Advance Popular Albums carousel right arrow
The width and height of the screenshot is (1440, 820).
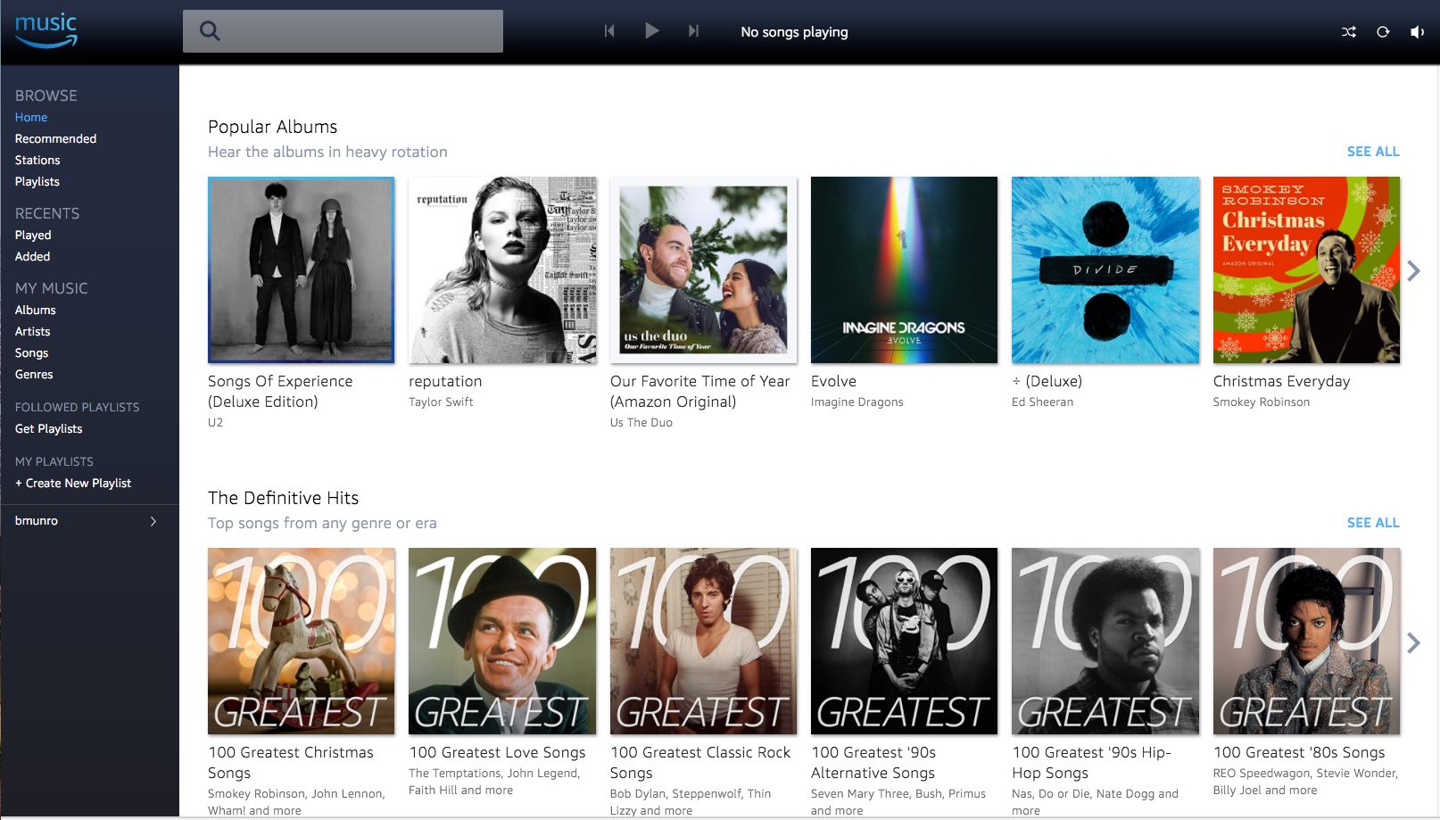(1413, 270)
